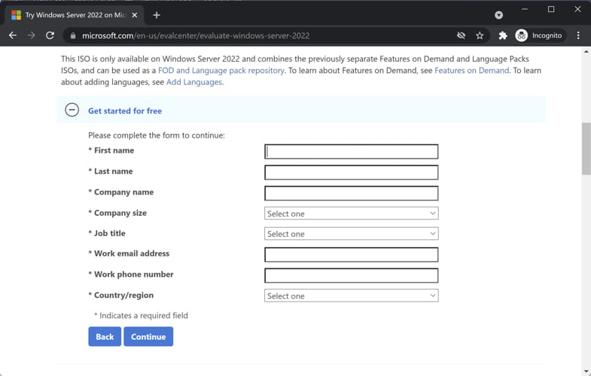Open the Add Languages link
Screen dimensions: 591x376
(x=194, y=82)
